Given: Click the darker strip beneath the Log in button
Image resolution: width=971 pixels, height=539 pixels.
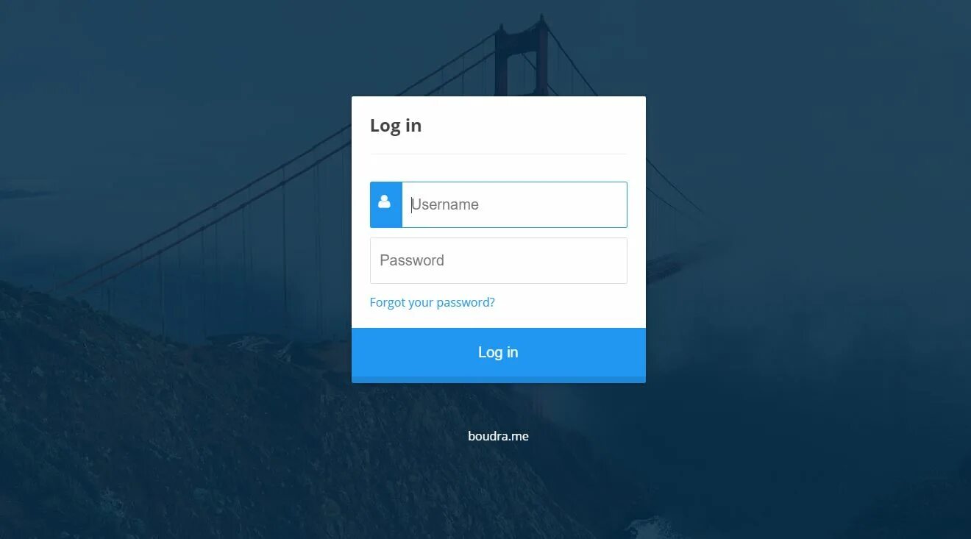Looking at the screenshot, I should click(x=499, y=380).
